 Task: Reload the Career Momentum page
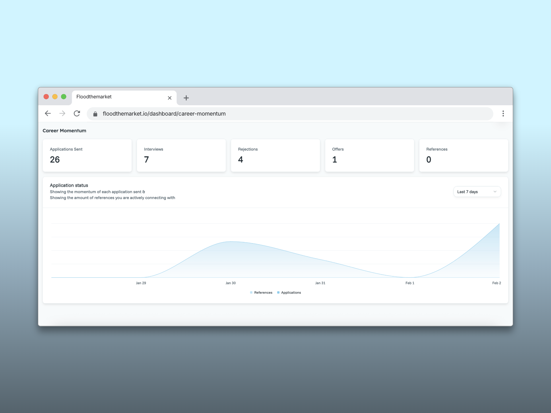click(x=77, y=113)
